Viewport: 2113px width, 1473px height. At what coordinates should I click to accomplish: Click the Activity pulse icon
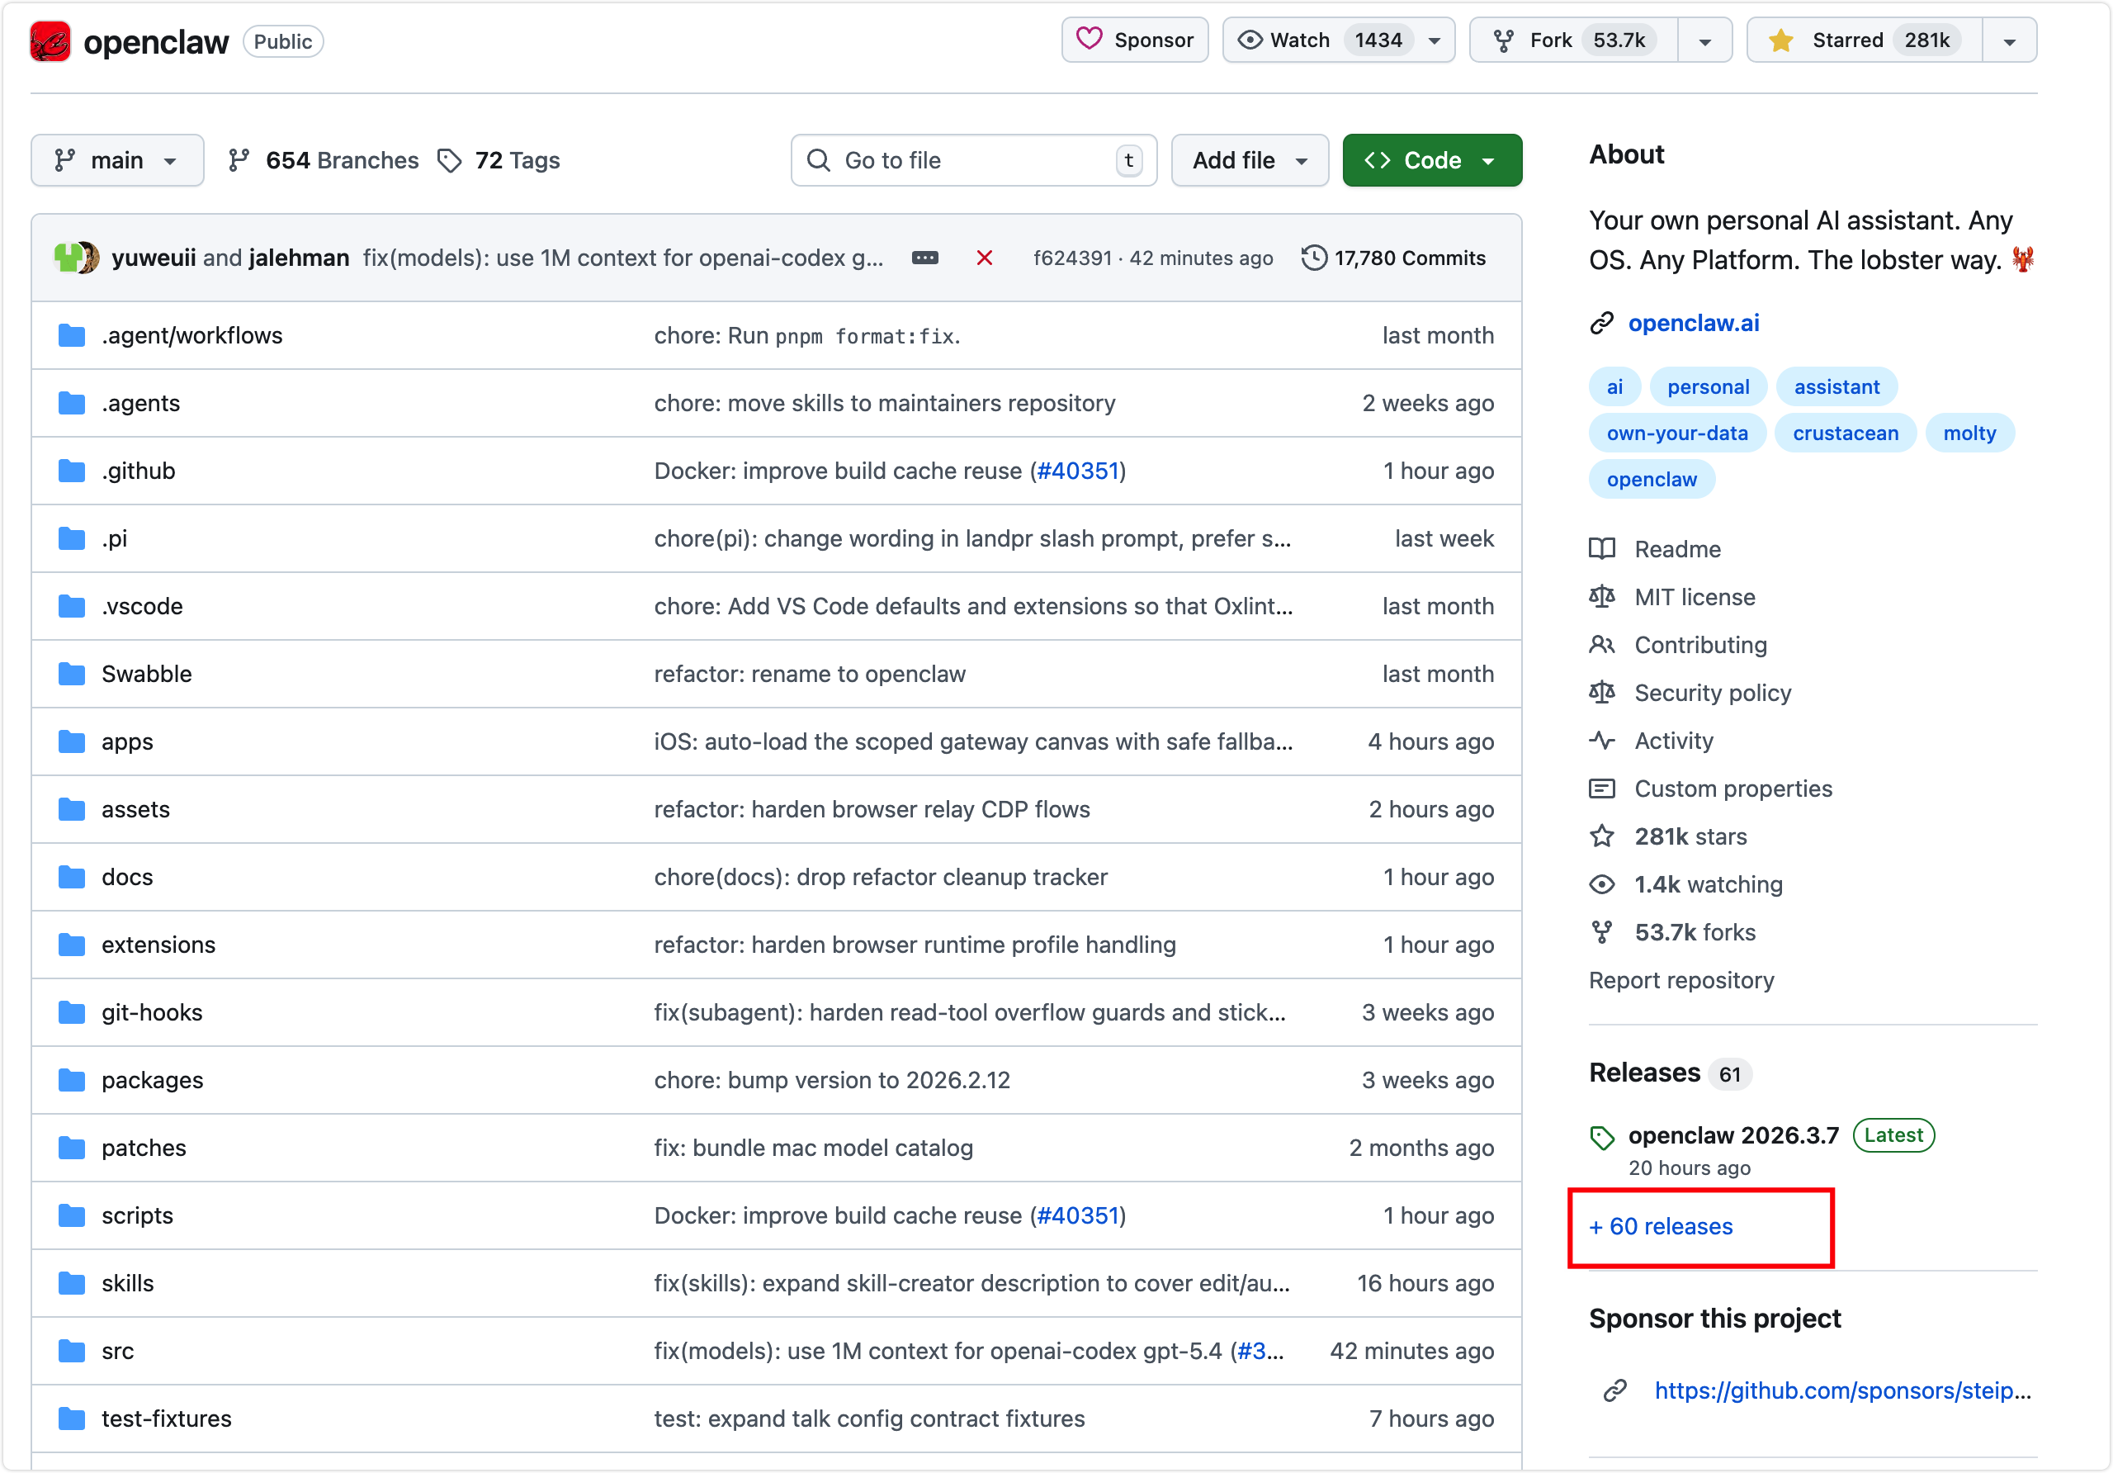[1601, 740]
